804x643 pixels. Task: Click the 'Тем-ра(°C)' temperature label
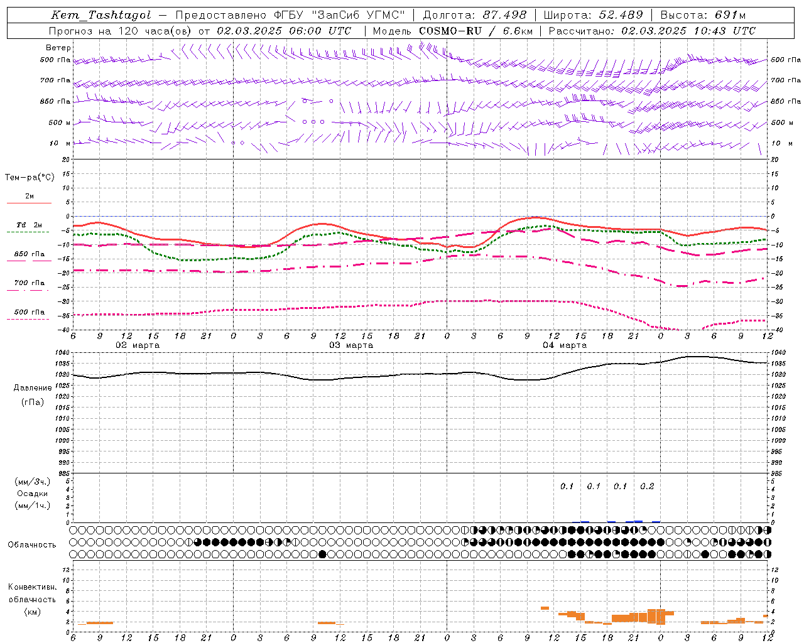click(x=30, y=178)
